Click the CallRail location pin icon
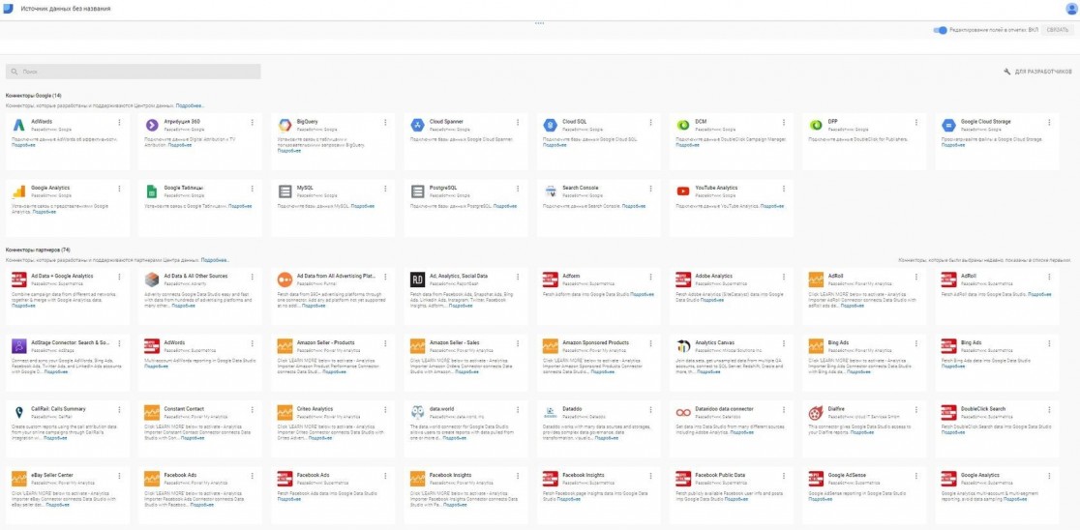Viewport: 1080px width, 530px height. tap(19, 412)
